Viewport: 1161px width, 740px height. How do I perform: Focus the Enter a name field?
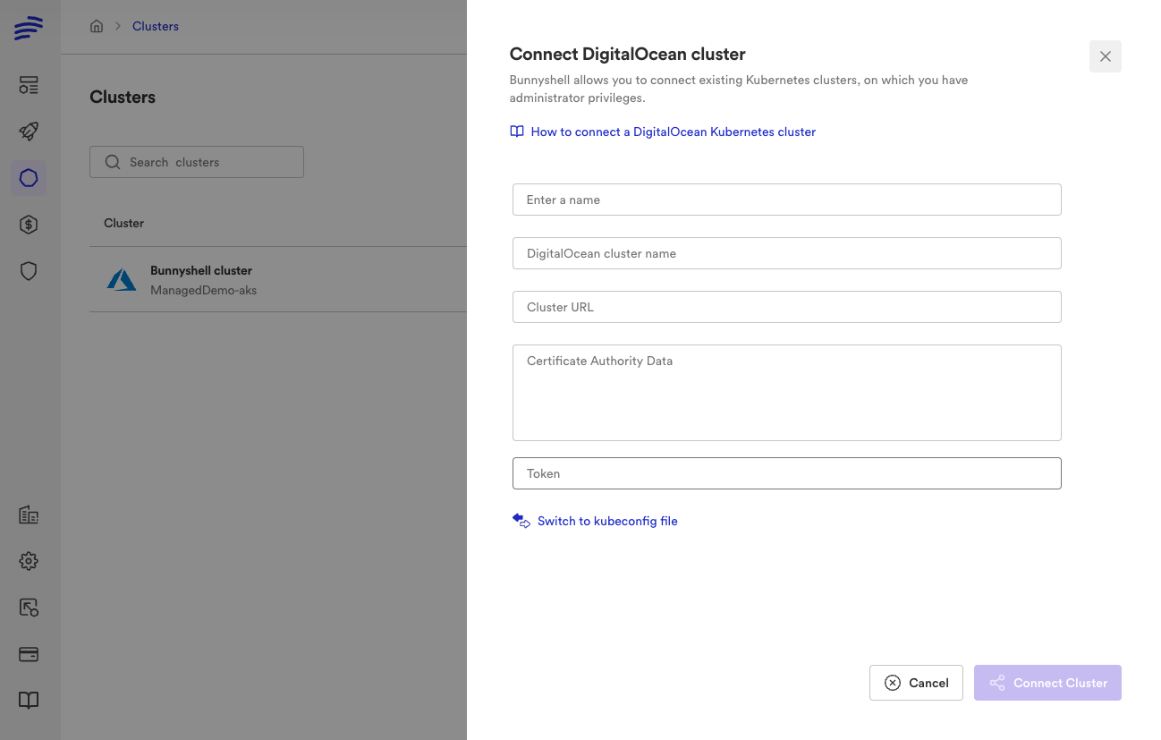point(787,200)
